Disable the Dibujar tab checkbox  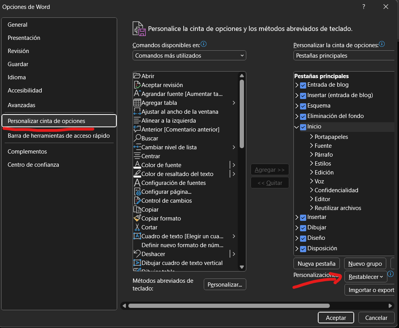click(303, 228)
